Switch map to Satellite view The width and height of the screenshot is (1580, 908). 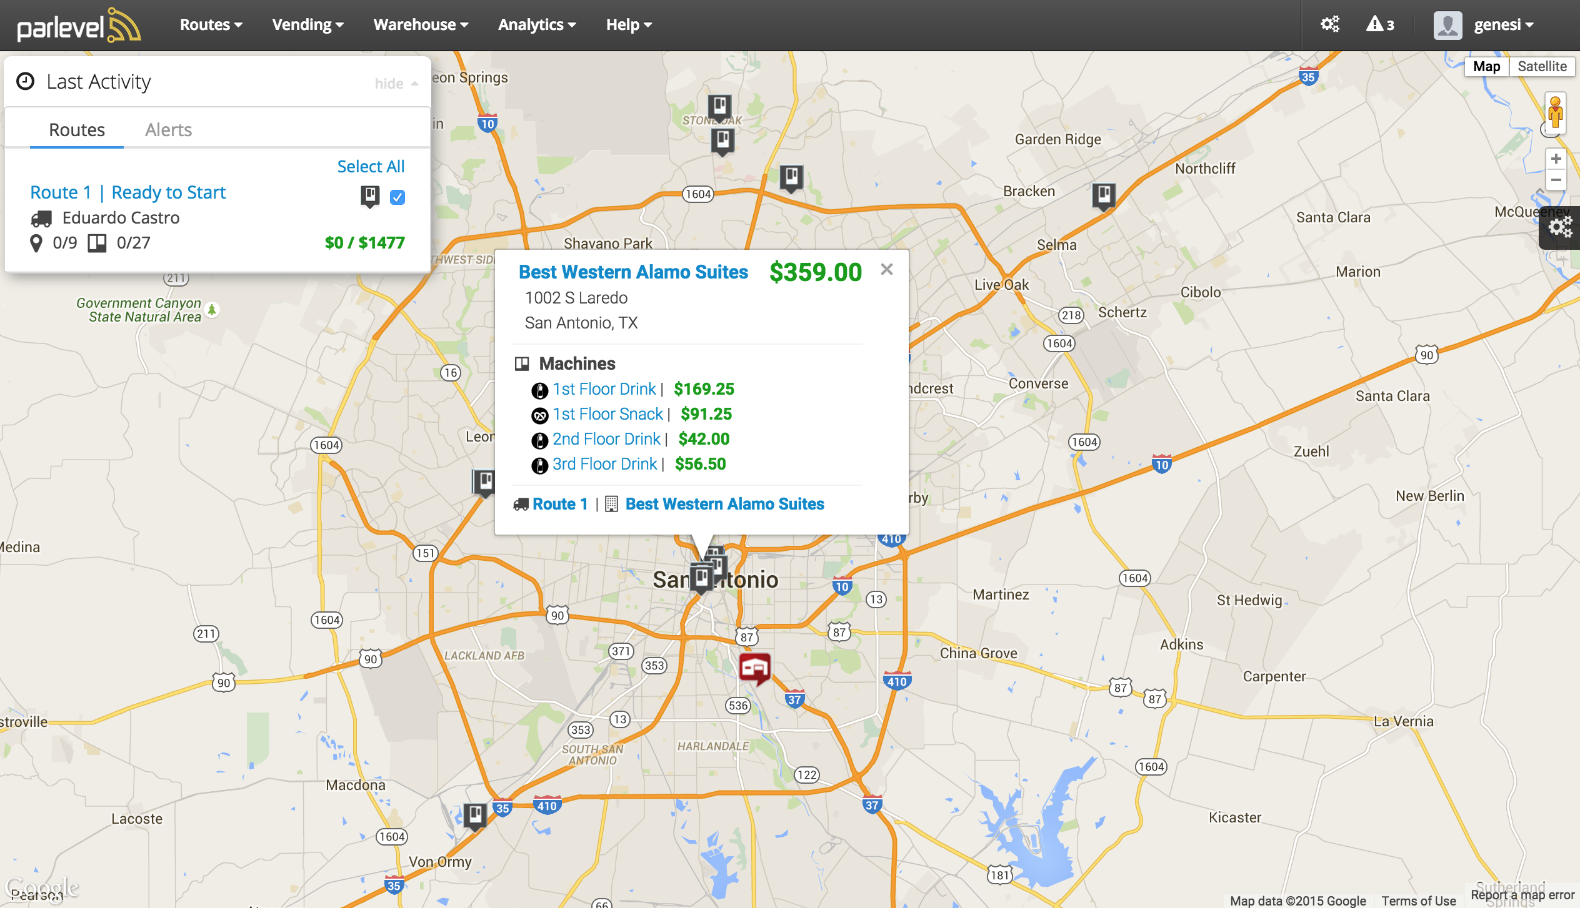pyautogui.click(x=1542, y=67)
